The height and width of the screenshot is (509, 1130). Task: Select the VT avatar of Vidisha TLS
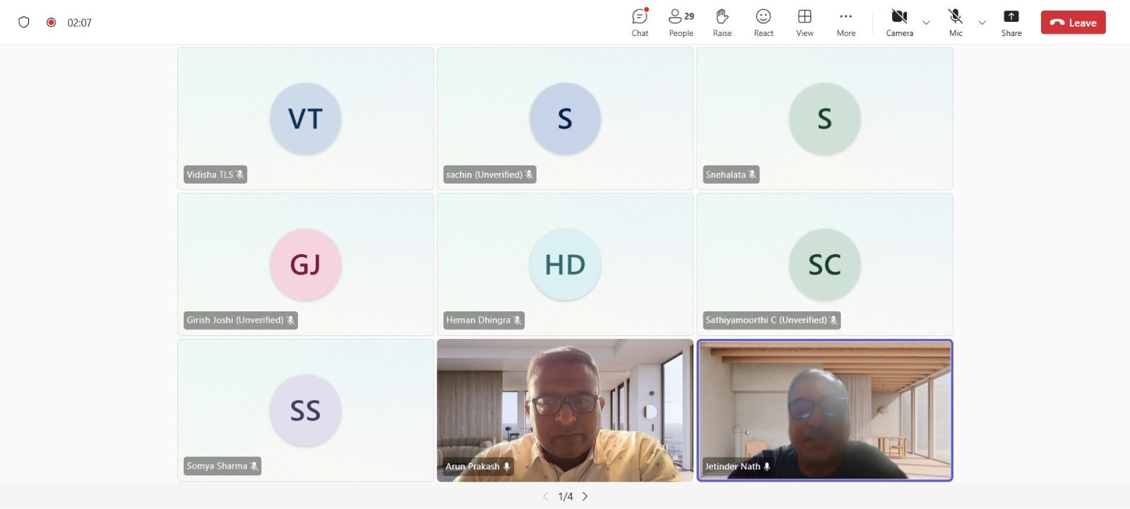305,119
